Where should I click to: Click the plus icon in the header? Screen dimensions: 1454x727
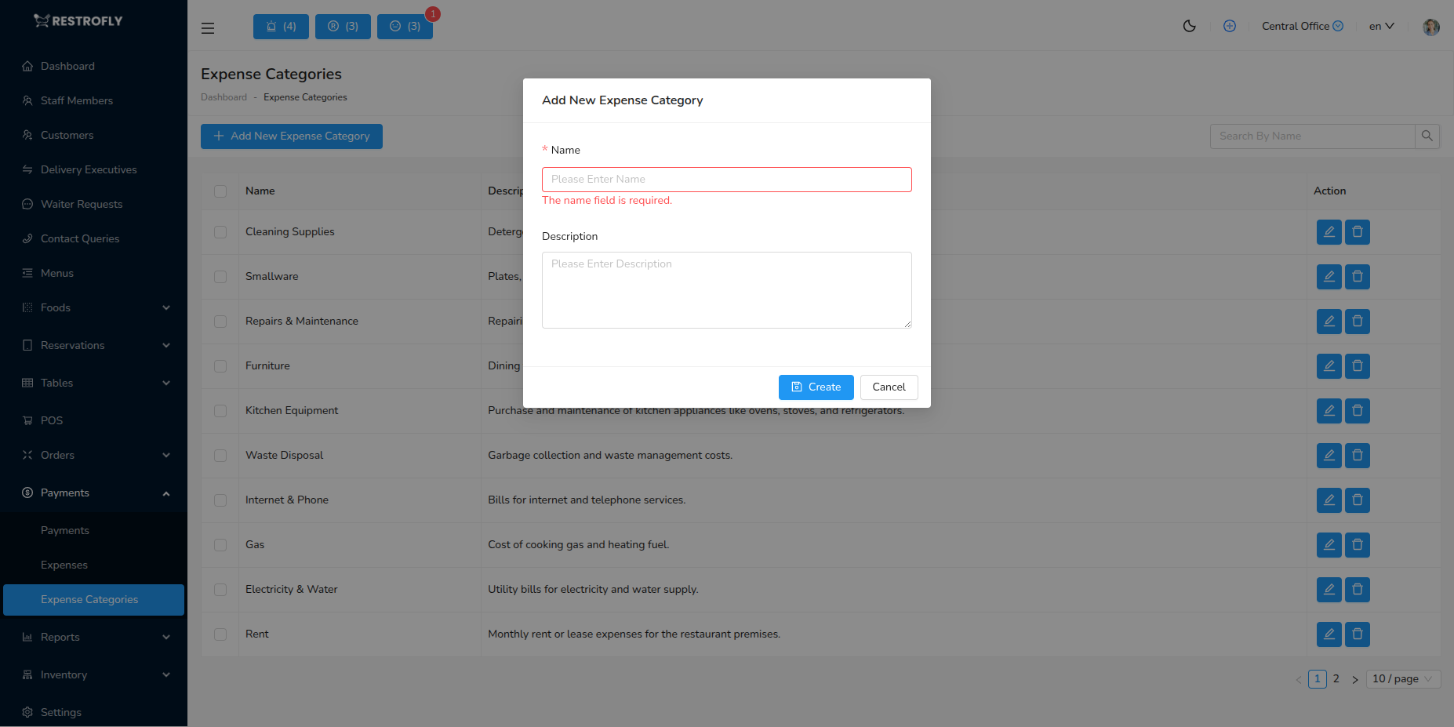[1229, 26]
